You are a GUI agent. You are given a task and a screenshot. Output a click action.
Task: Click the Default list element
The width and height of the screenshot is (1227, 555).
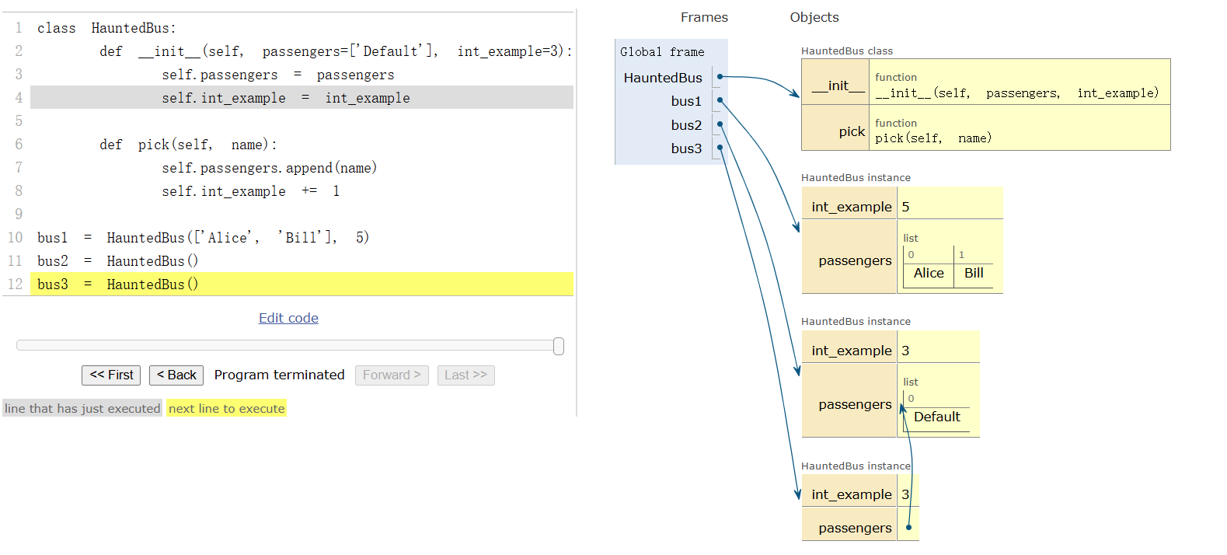click(x=936, y=417)
